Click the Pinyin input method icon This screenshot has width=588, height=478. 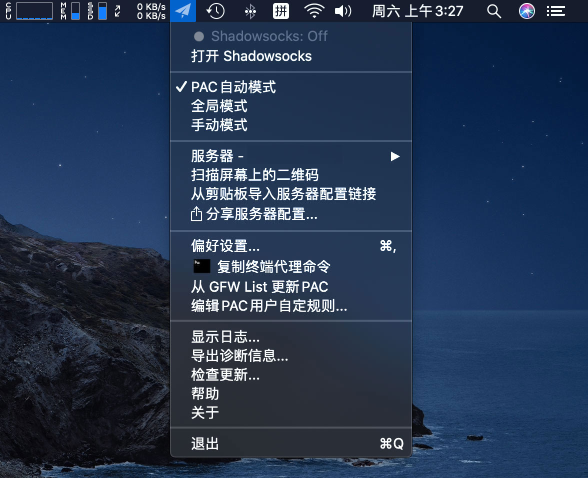point(281,11)
